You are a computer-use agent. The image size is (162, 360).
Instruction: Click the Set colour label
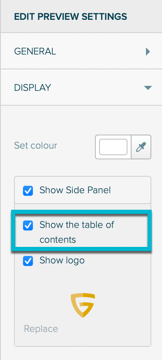[x=36, y=146]
